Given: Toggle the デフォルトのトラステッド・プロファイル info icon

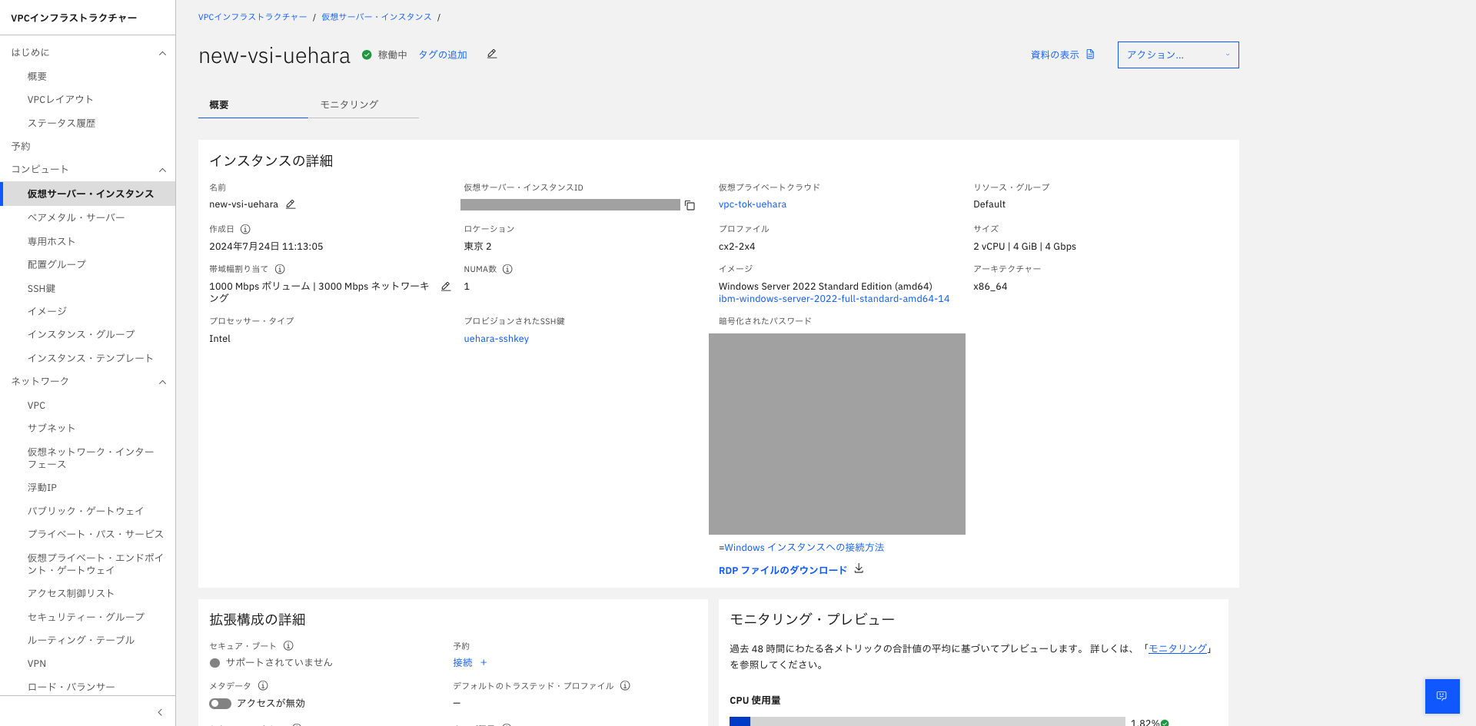Looking at the screenshot, I should [626, 685].
